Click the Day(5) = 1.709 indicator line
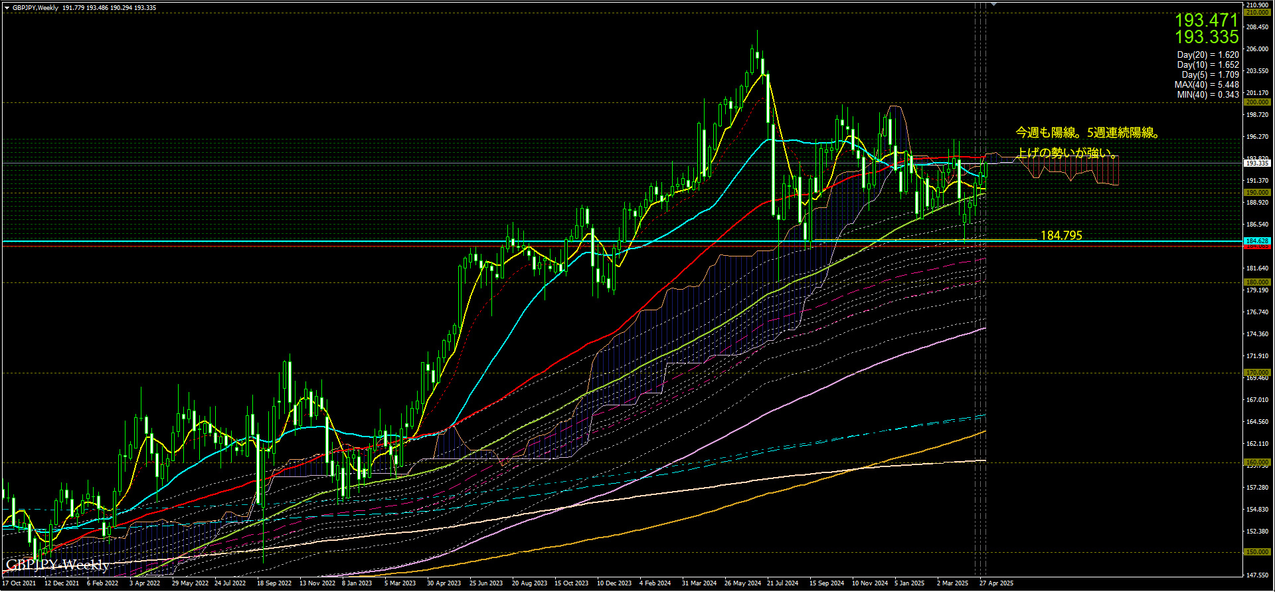 1210,75
